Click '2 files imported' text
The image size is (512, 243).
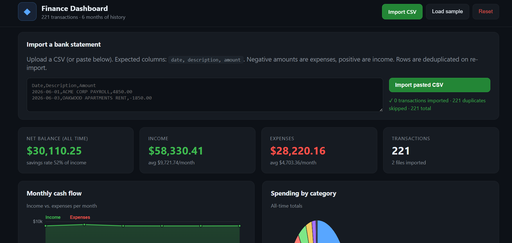(409, 163)
